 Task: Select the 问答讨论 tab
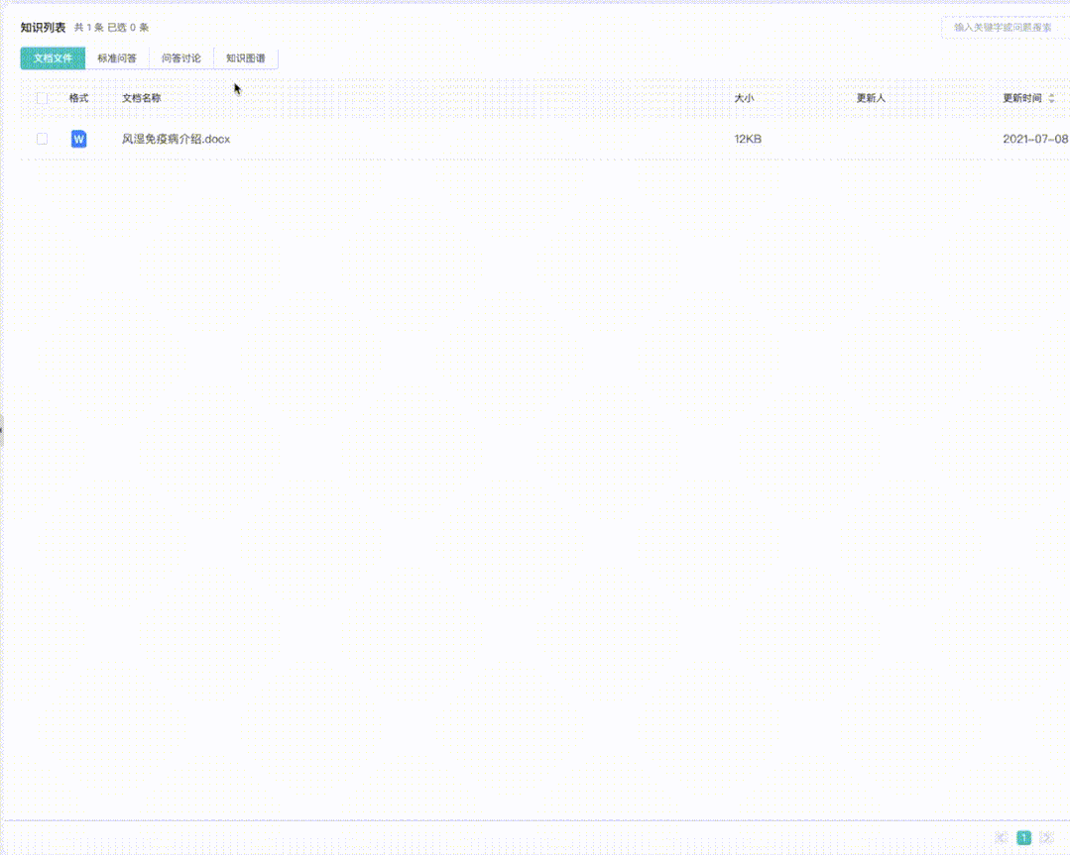tap(181, 58)
